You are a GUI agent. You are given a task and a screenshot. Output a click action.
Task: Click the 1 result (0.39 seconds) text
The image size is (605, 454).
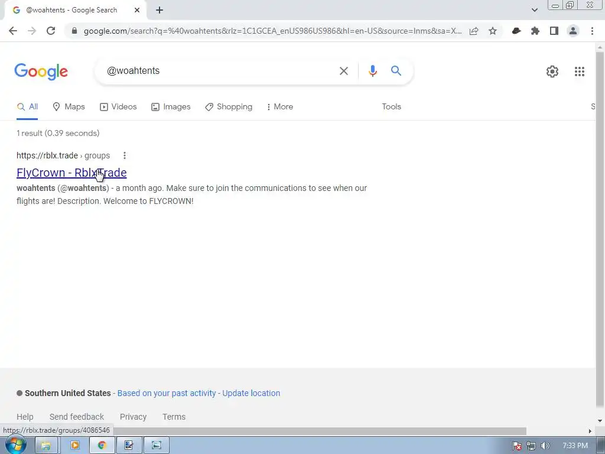pos(58,133)
